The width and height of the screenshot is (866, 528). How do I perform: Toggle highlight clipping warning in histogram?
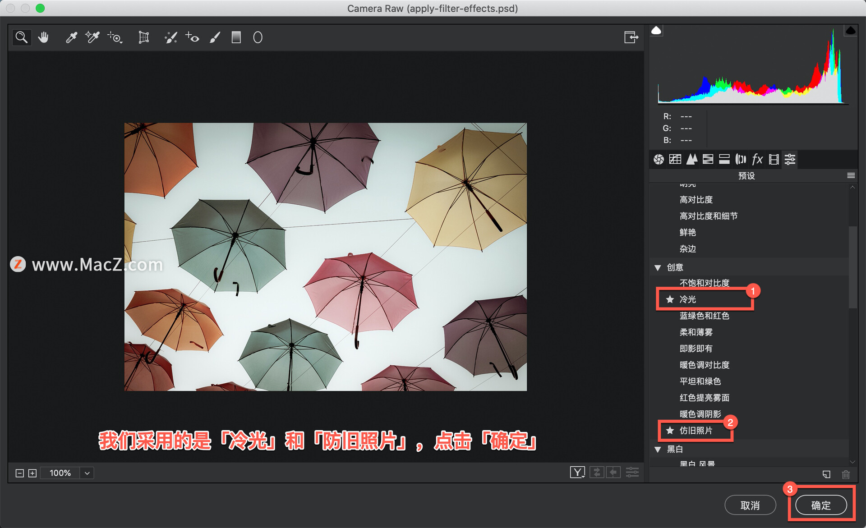click(850, 31)
